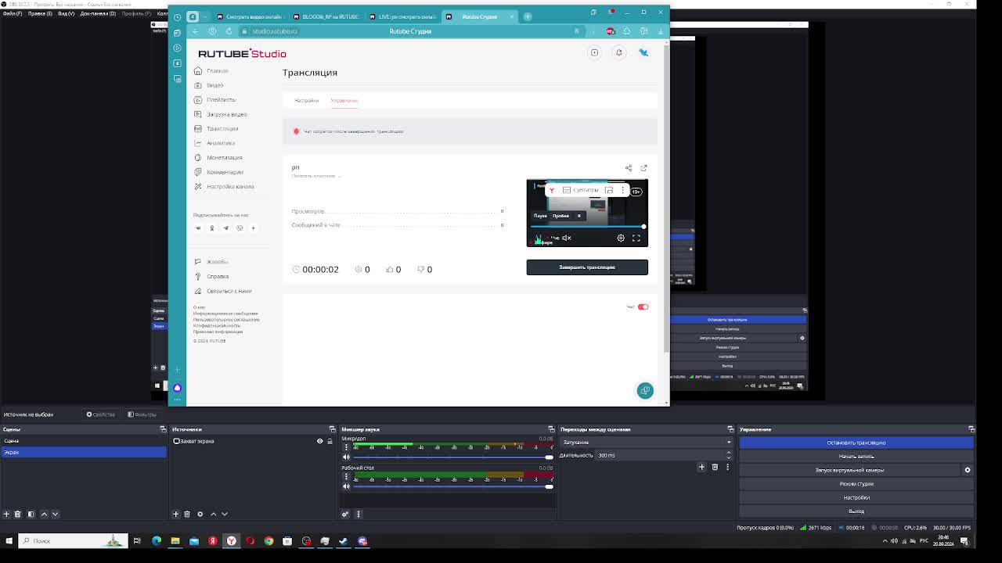Open the Windows taskbar search box
1002x563 pixels.
(x=72, y=540)
